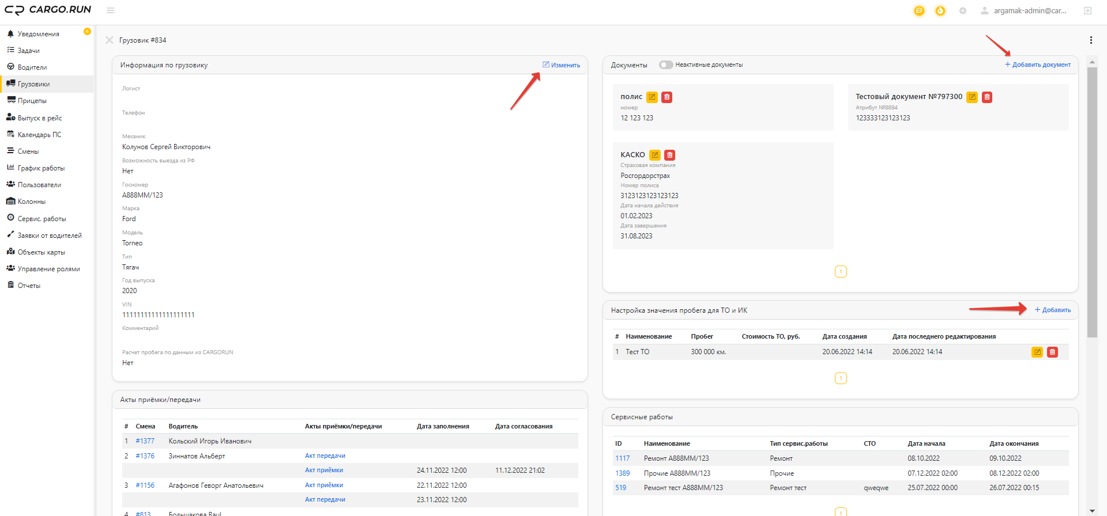
Task: Close the Грузовик #834 page
Action: [109, 40]
